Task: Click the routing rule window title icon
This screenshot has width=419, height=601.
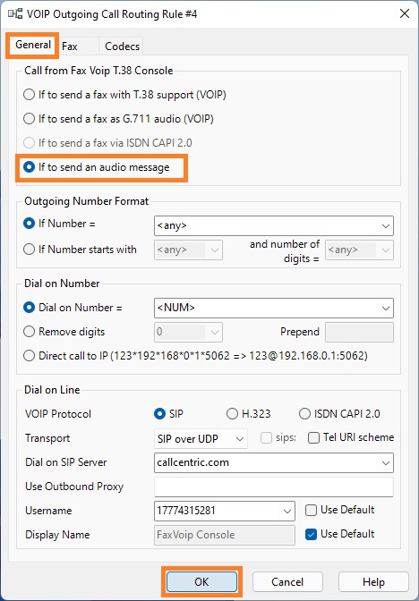Action: coord(14,14)
